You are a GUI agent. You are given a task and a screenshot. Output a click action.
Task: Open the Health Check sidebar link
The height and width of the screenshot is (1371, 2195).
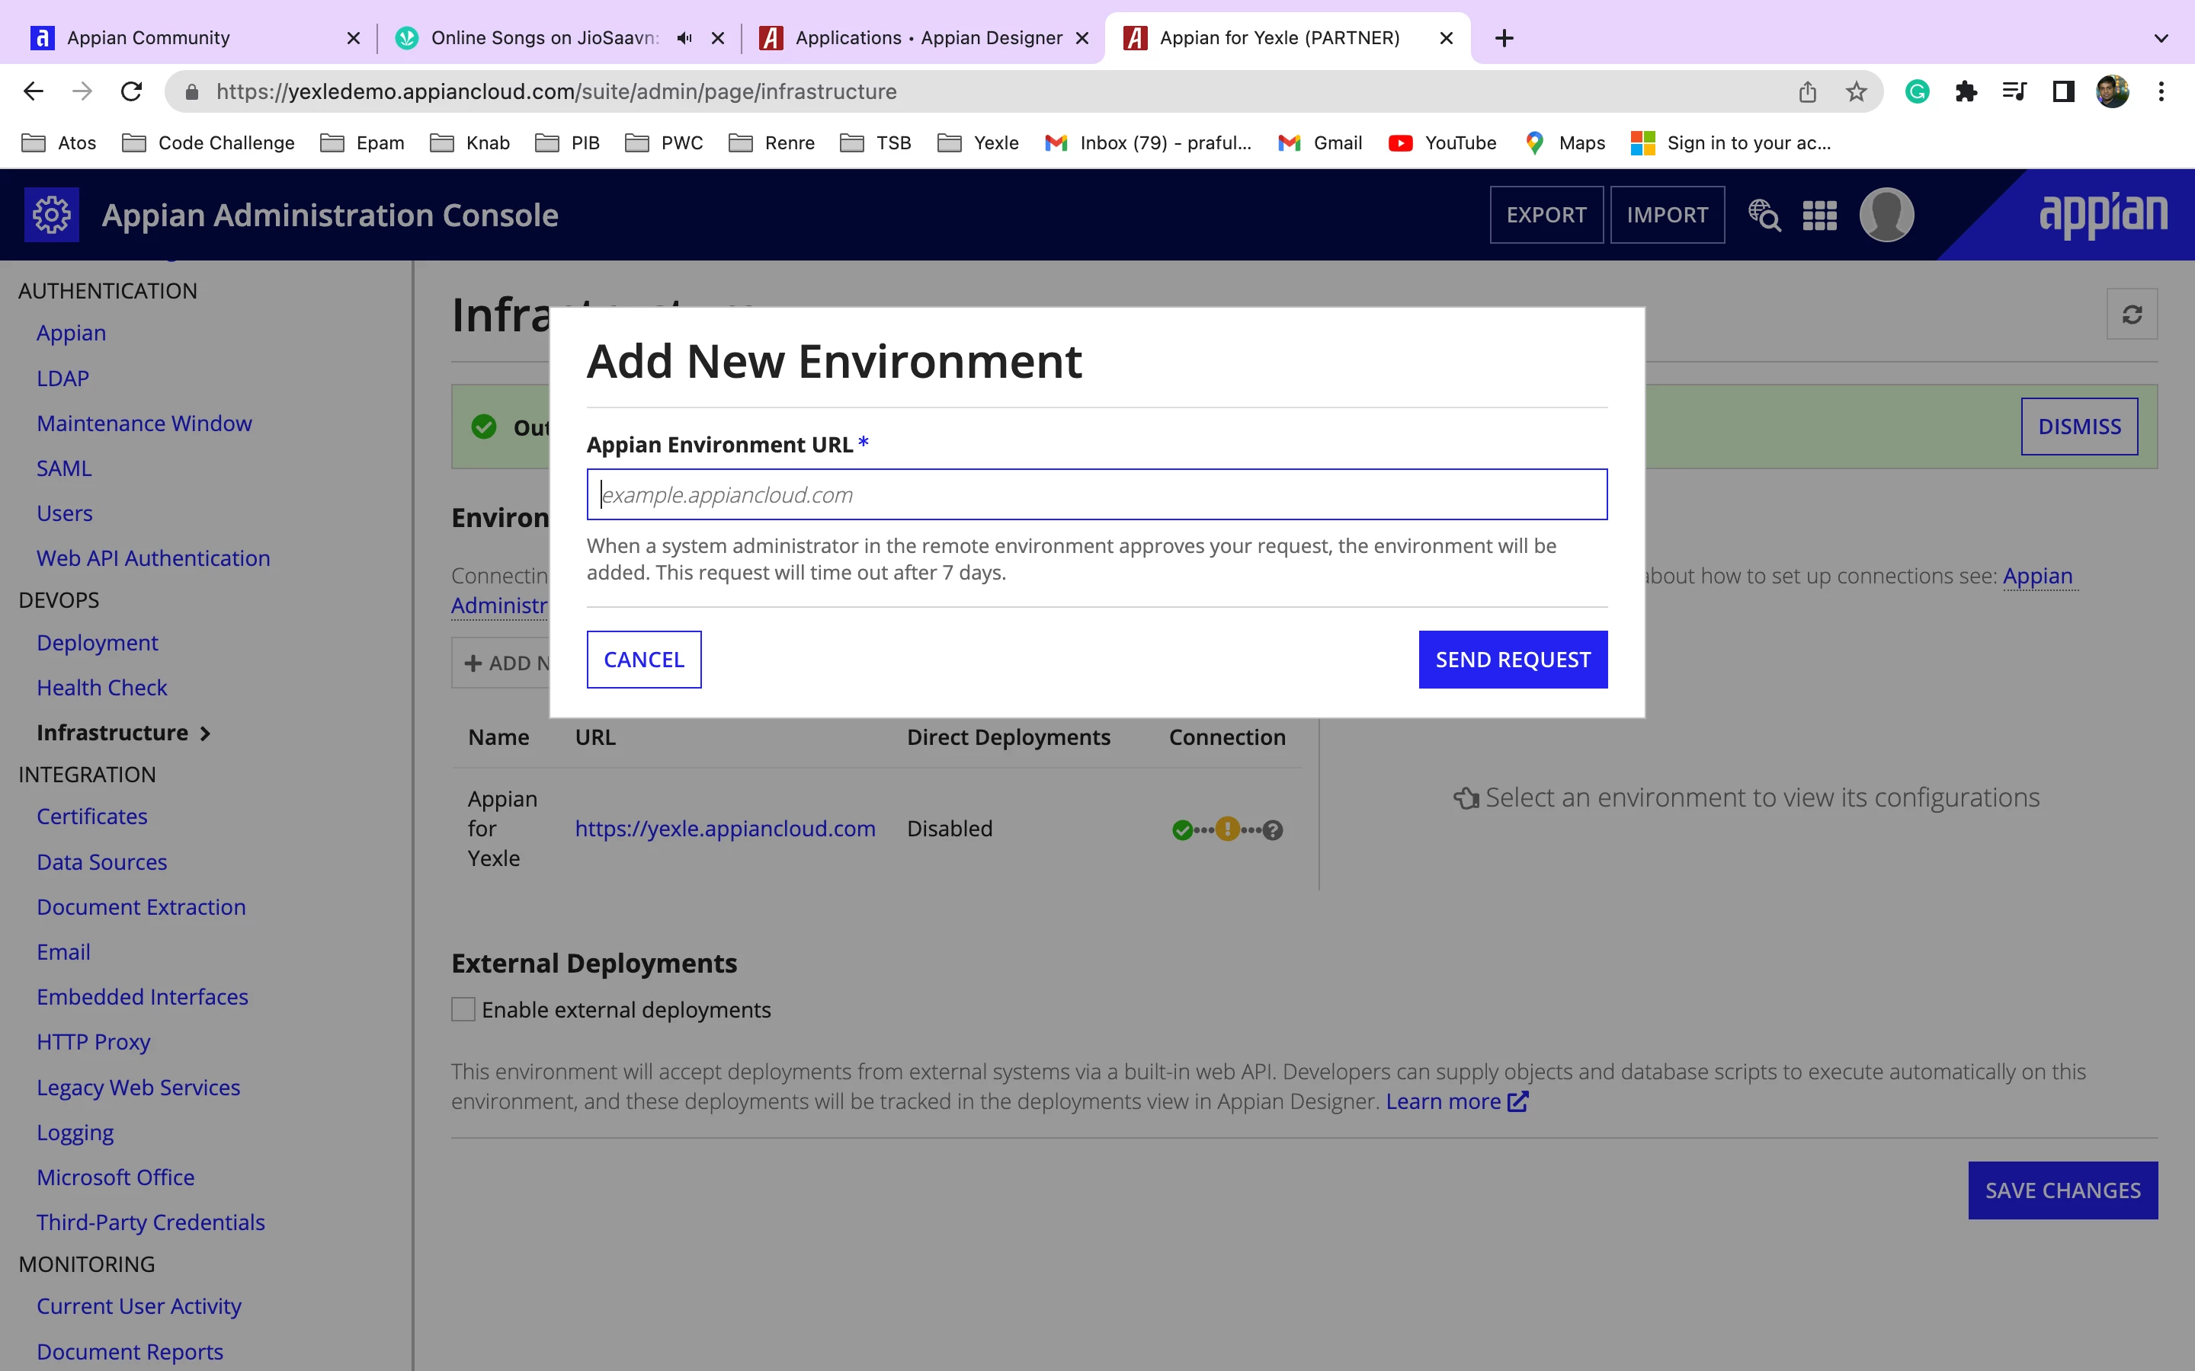[101, 689]
